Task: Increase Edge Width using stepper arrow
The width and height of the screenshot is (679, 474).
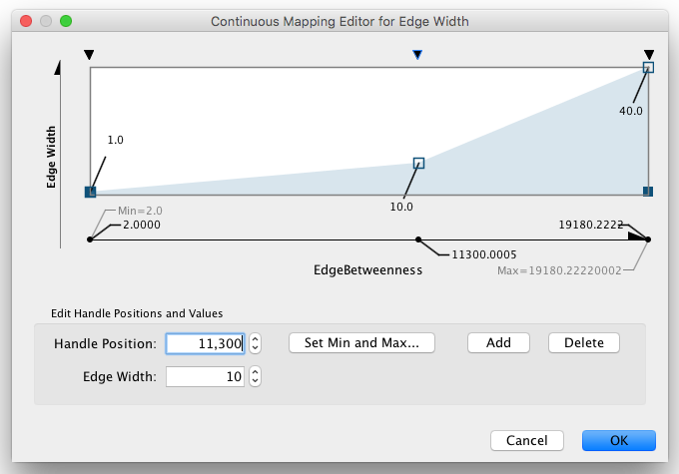Action: pos(255,372)
